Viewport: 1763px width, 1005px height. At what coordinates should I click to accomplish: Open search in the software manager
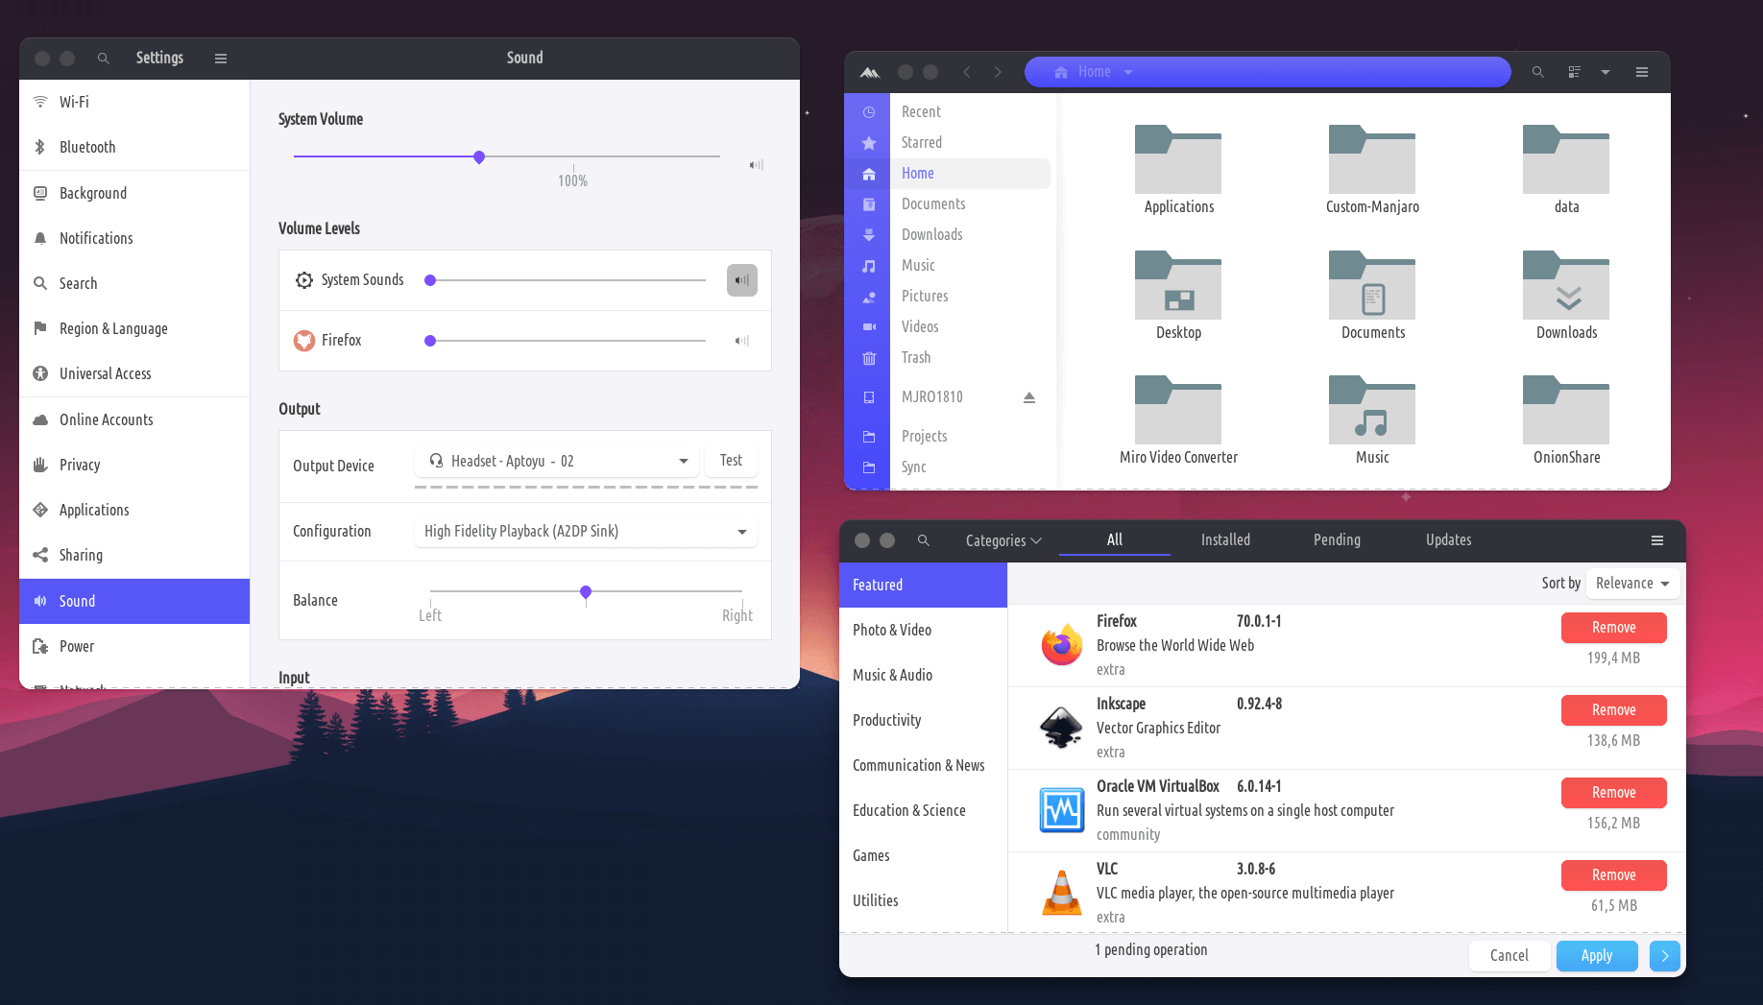pos(923,540)
